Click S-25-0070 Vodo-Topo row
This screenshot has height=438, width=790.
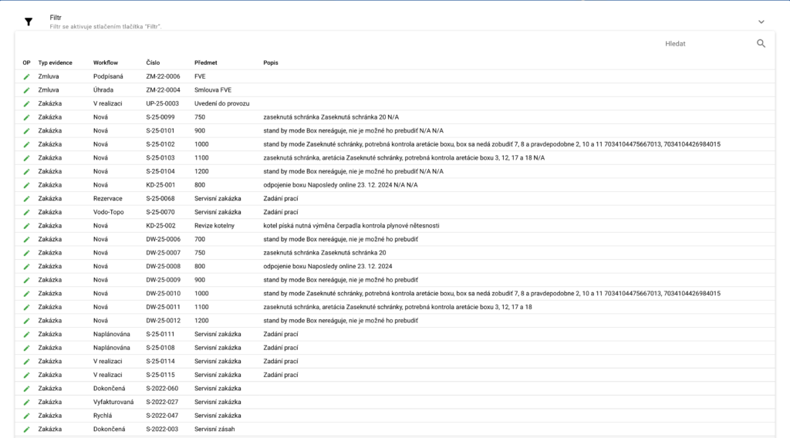(x=162, y=212)
